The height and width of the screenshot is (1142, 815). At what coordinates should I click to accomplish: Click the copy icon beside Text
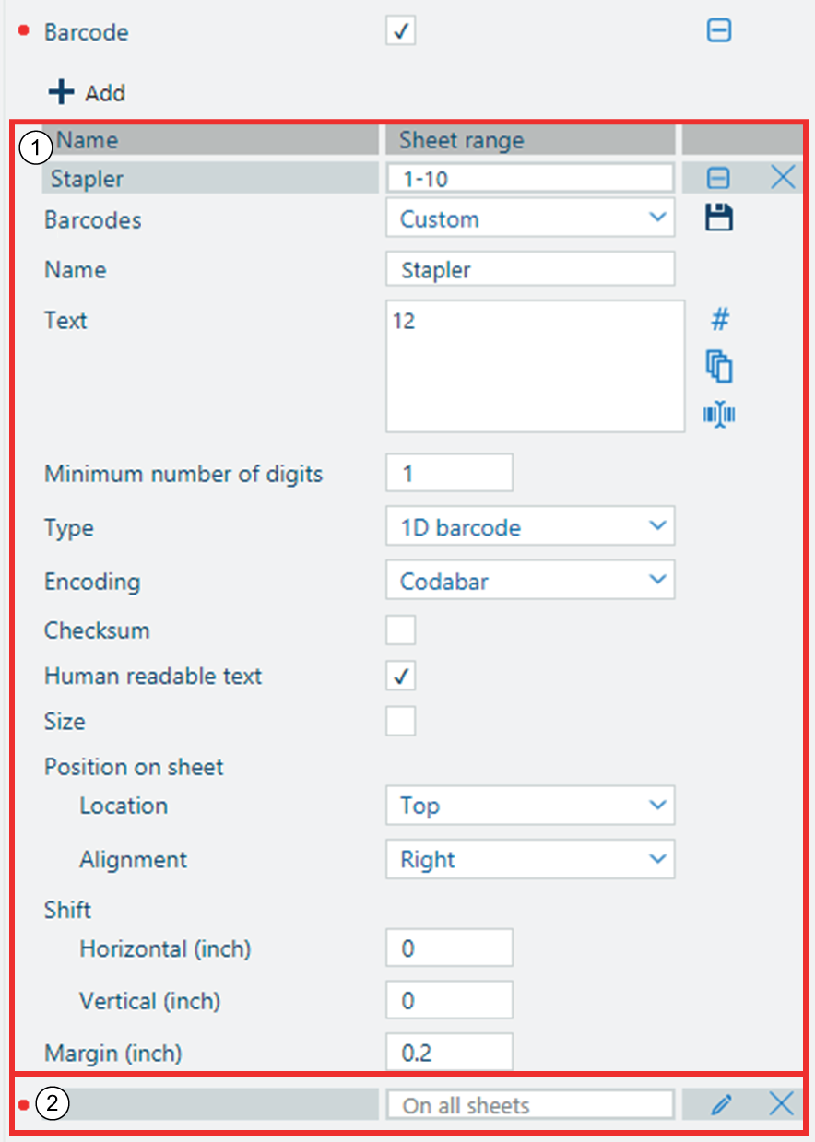720,367
